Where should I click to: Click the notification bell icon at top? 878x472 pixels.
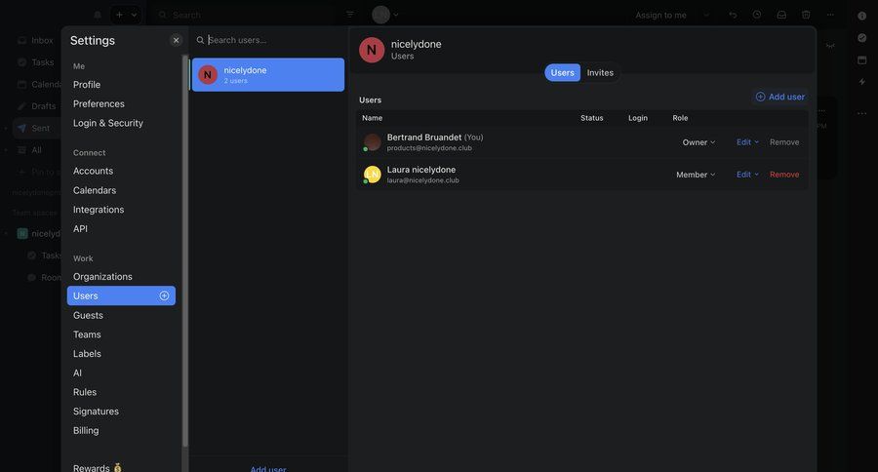97,15
